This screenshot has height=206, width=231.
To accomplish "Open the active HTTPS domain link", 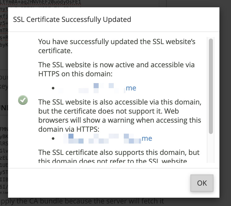I will pyautogui.click(x=97, y=88).
